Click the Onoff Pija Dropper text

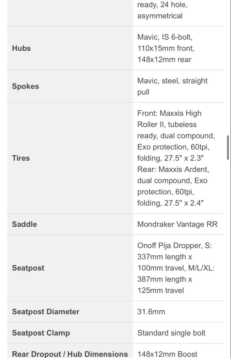point(174,246)
